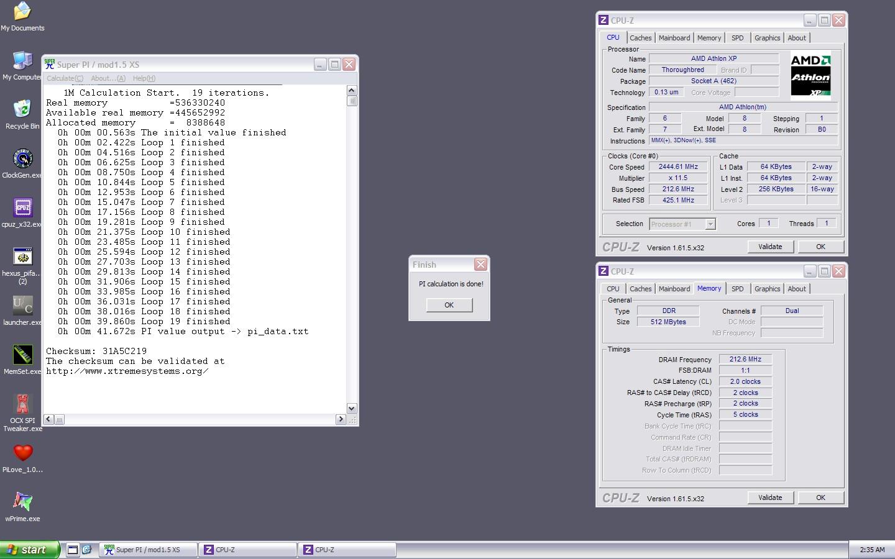Switch to SPD tab in top CPU-Z
The width and height of the screenshot is (895, 559).
click(x=738, y=38)
